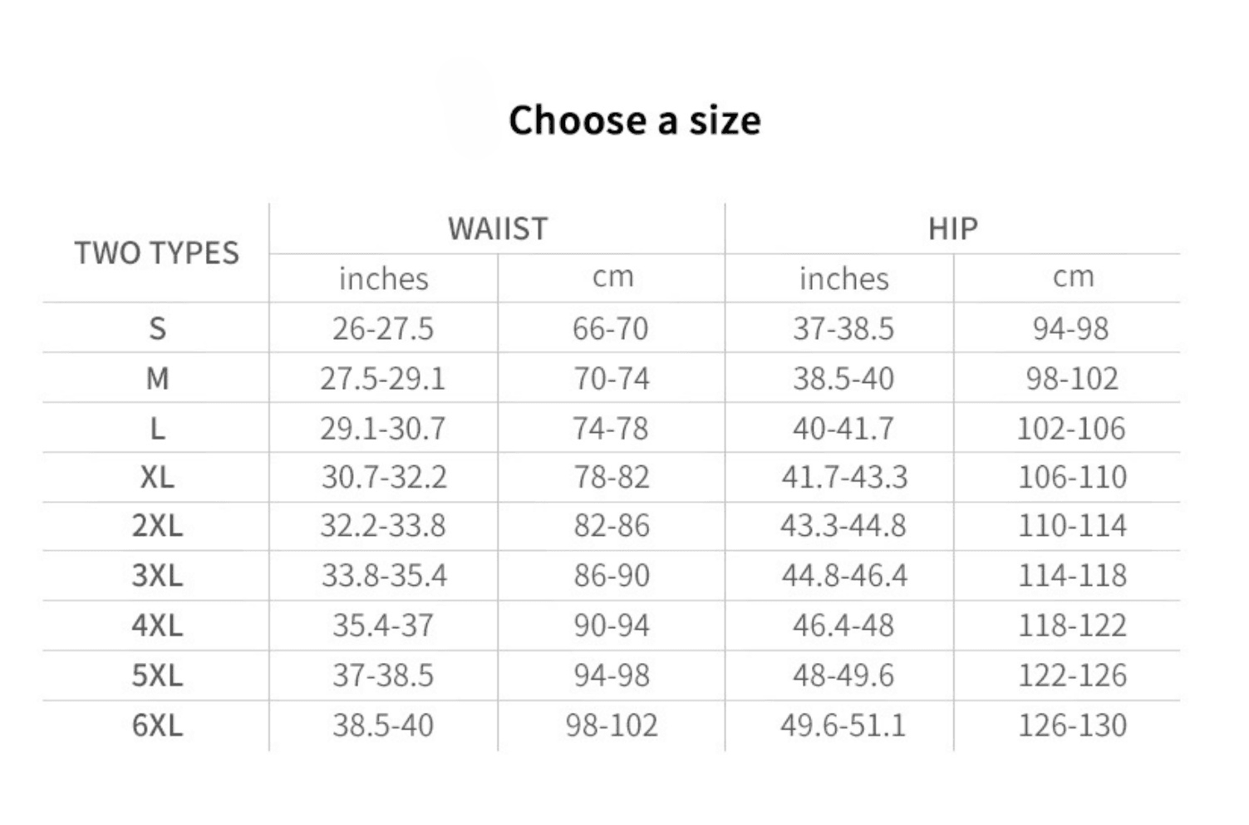Select the WAIIST column header
1249x825 pixels.
498,228
